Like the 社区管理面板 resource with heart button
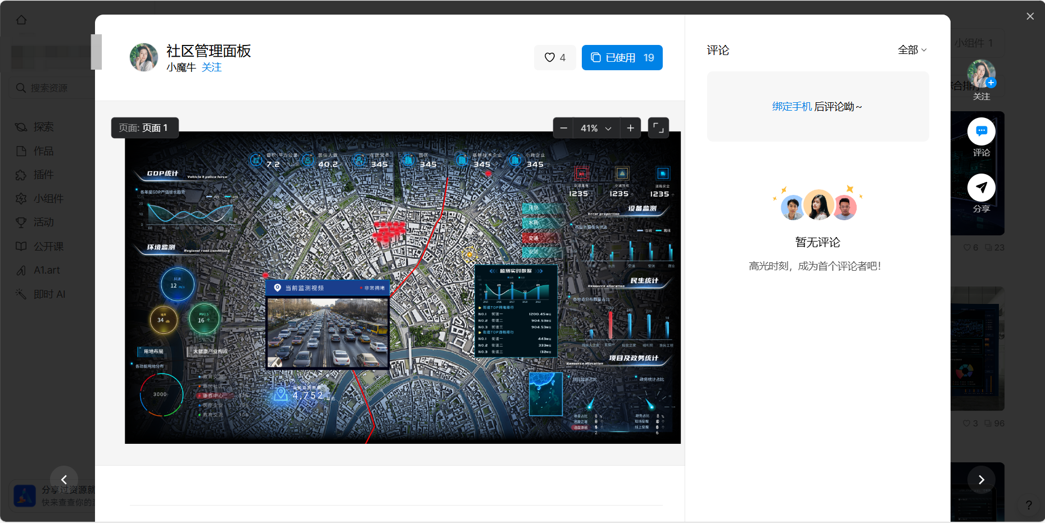This screenshot has height=523, width=1045. 555,57
